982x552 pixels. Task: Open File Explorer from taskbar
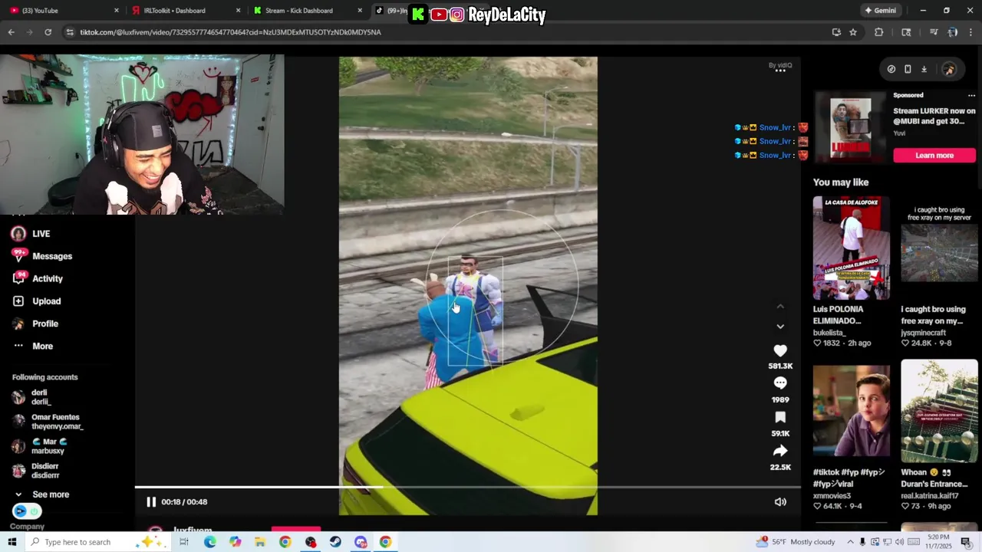[260, 542]
